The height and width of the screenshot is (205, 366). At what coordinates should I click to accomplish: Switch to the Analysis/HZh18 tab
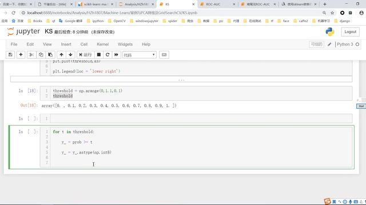click(x=137, y=4)
